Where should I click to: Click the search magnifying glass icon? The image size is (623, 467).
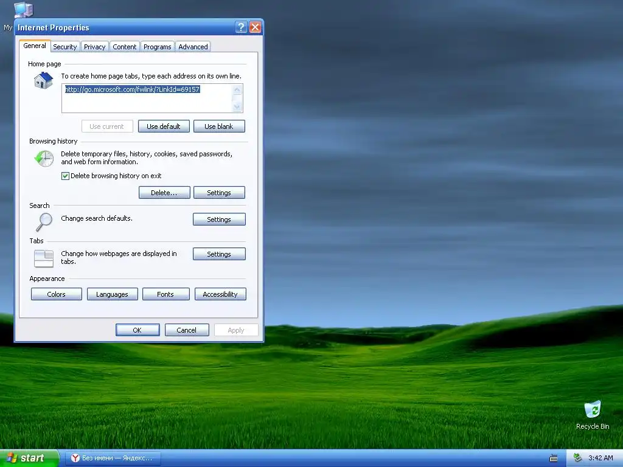44,222
